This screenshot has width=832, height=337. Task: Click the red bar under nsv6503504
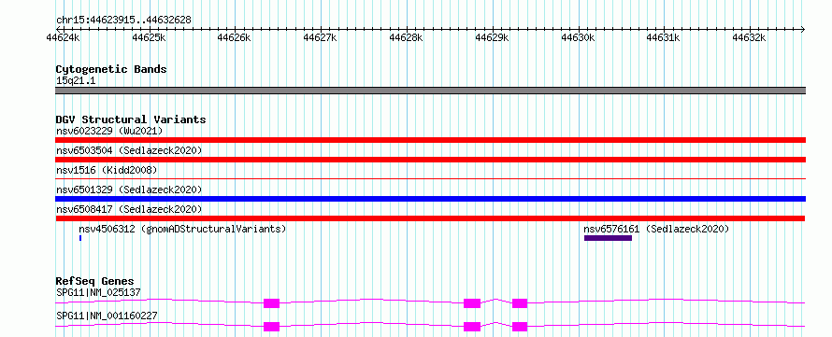[x=430, y=160]
